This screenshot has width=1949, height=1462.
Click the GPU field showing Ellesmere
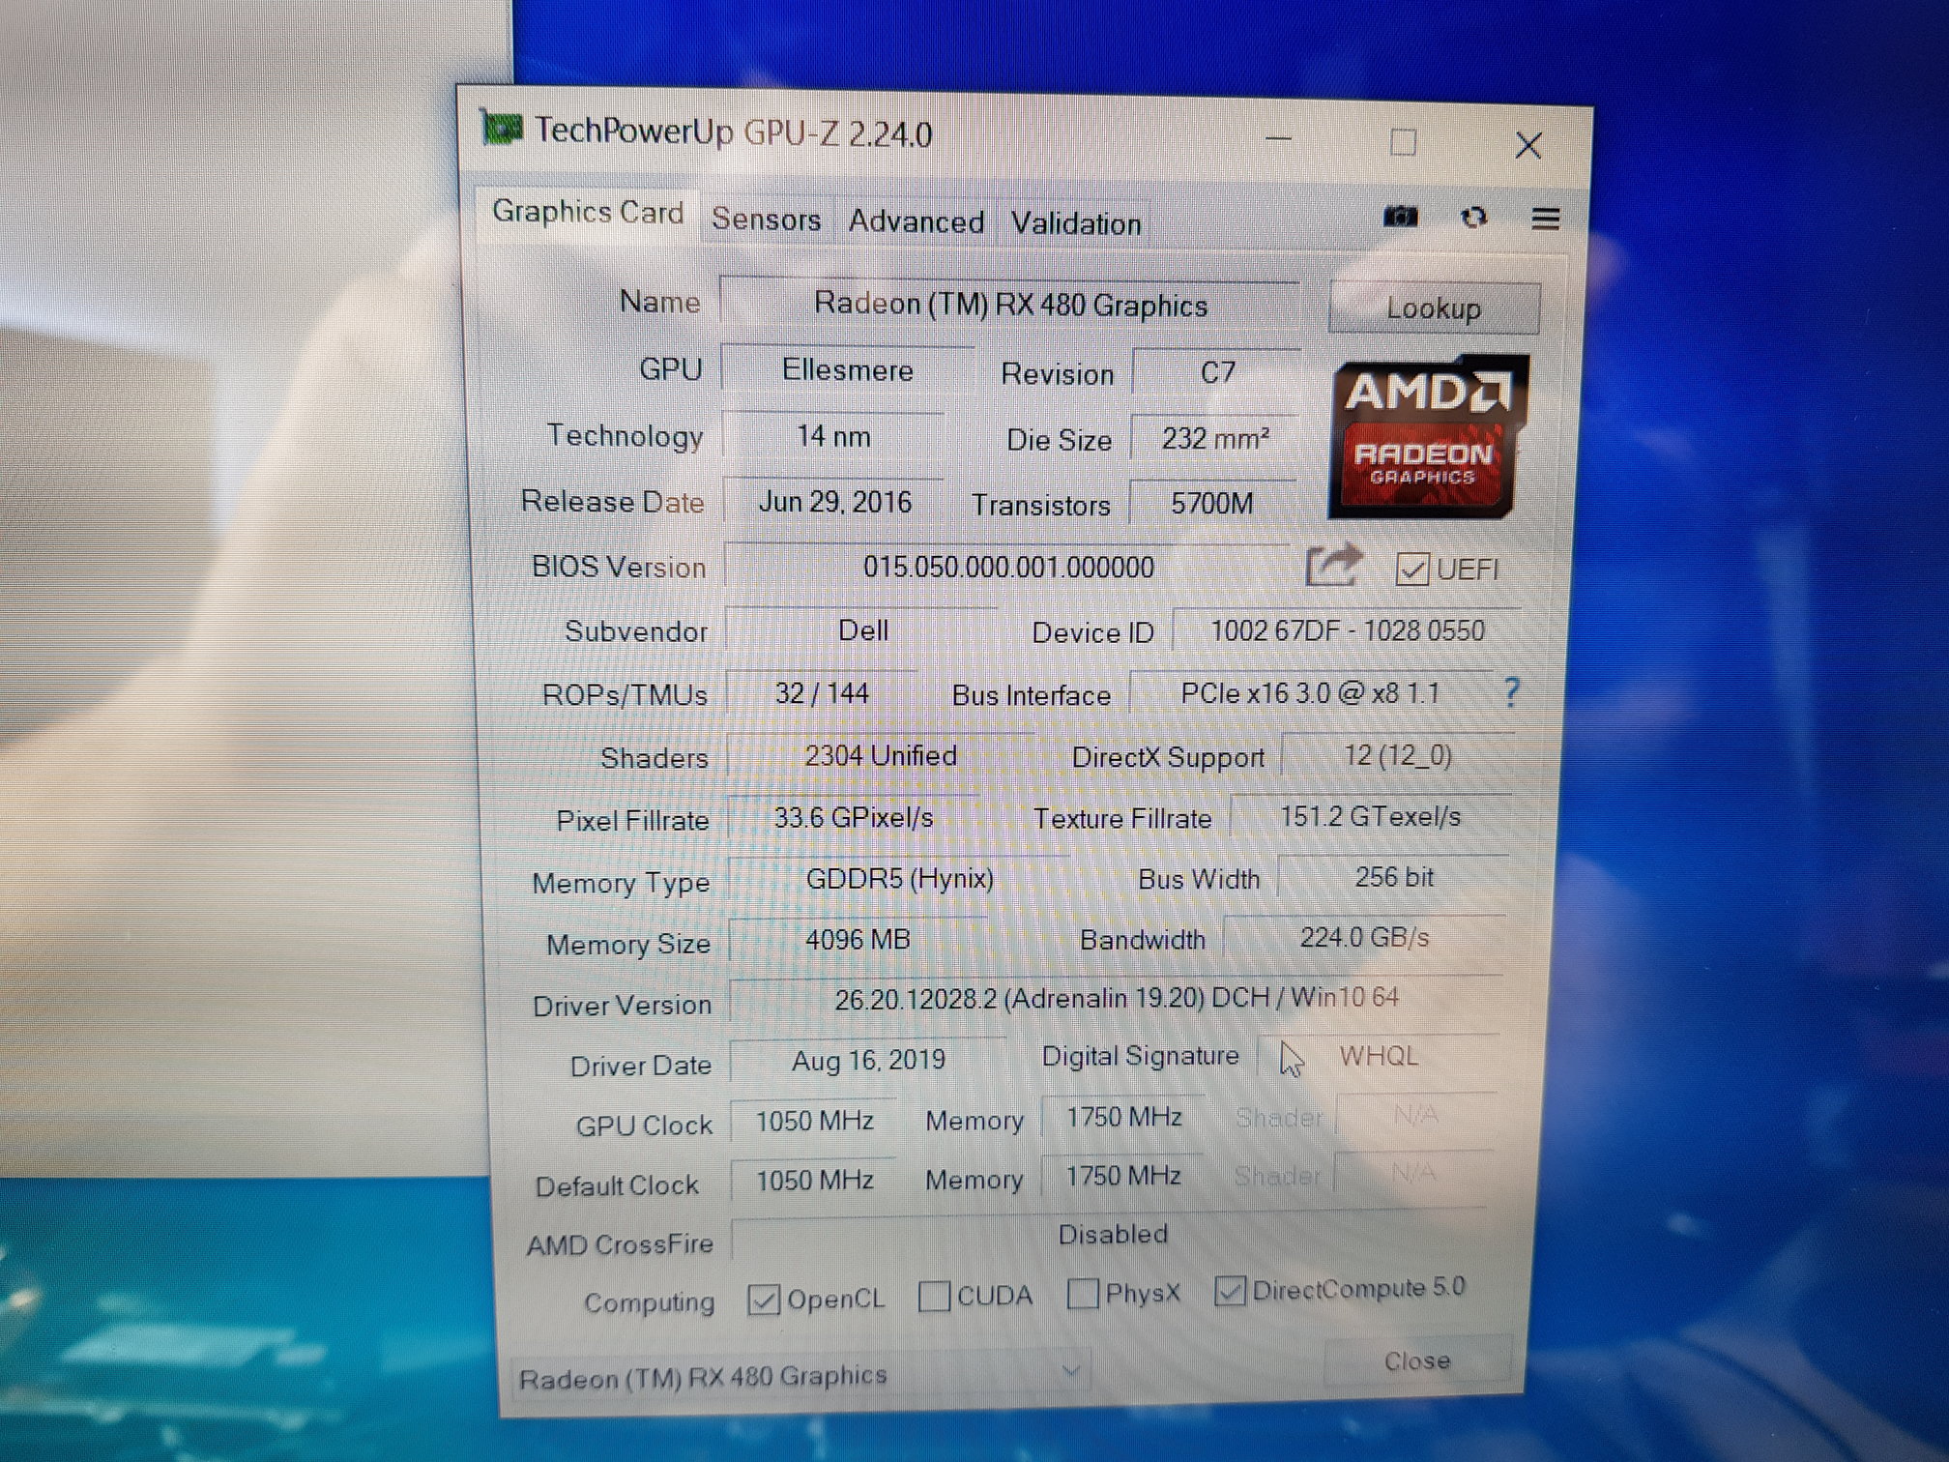[x=847, y=370]
